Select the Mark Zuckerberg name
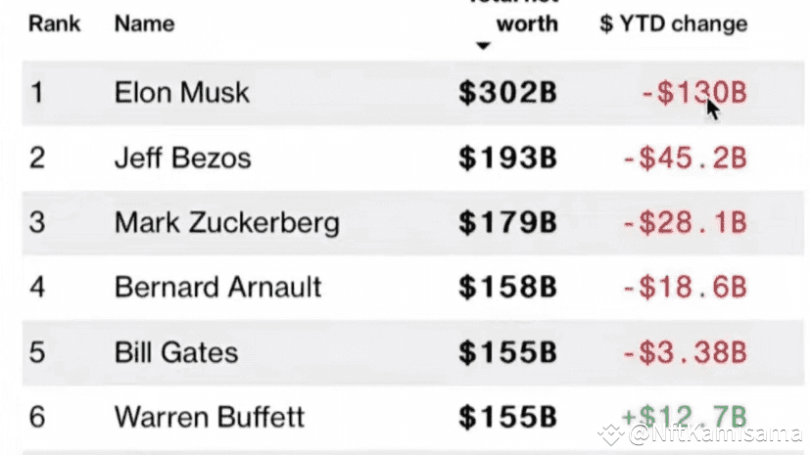 point(226,222)
